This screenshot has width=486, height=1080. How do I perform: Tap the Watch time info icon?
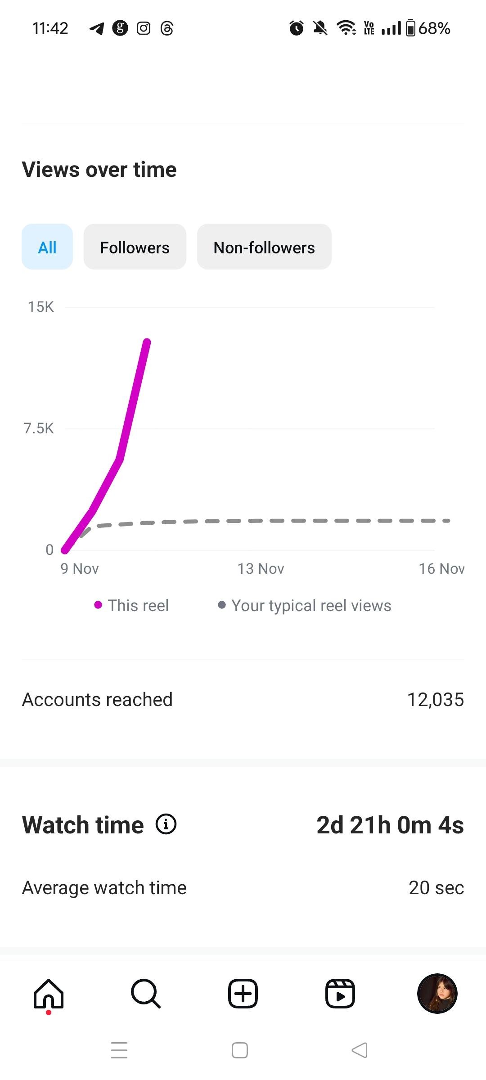(166, 824)
